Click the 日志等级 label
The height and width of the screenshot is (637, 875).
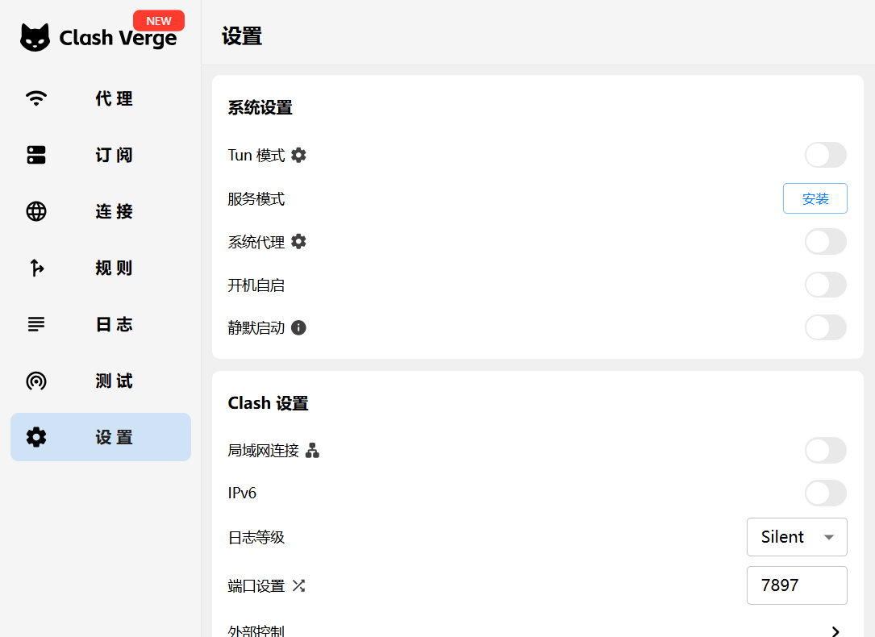[x=256, y=537]
